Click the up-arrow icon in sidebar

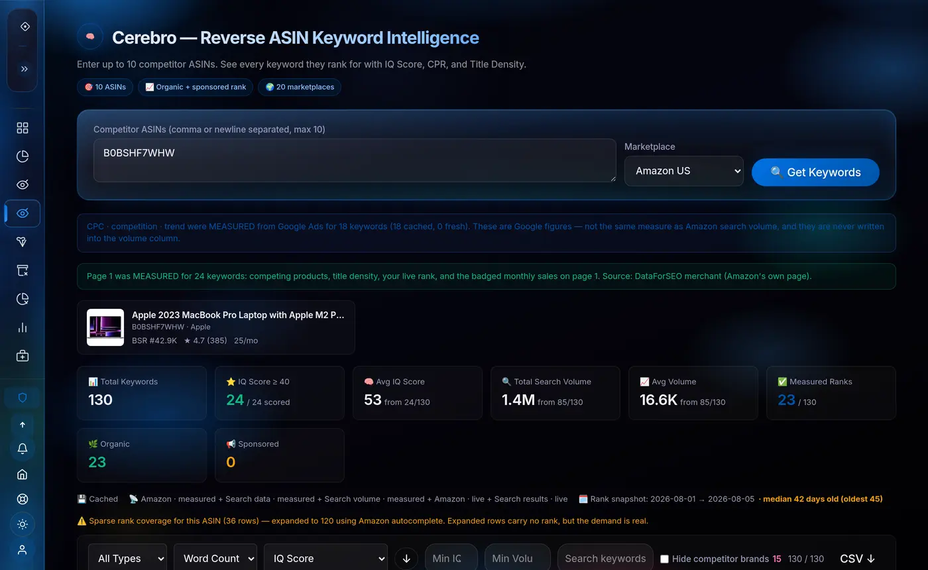pos(23,425)
